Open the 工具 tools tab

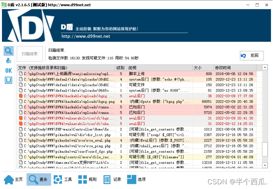tap(63, 179)
